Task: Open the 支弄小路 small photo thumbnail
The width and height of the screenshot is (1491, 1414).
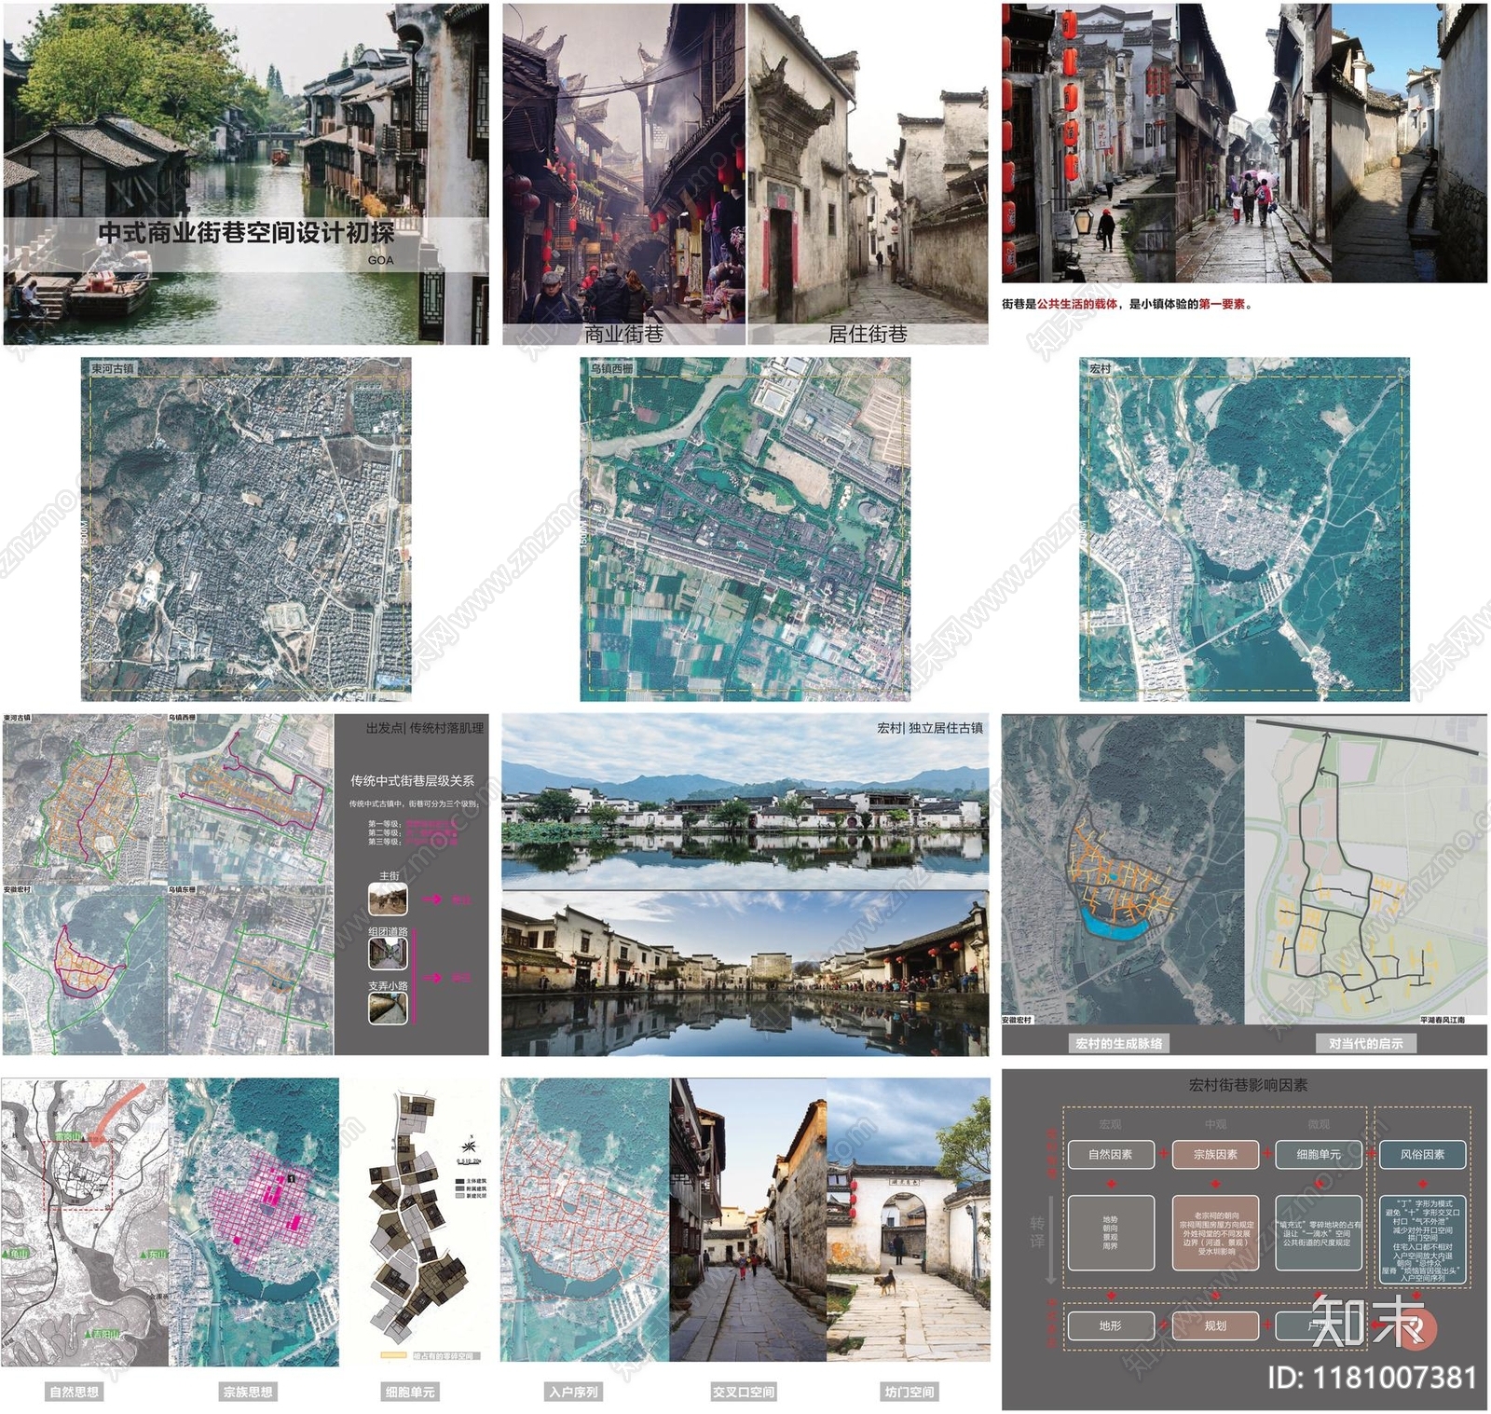Action: pyautogui.click(x=388, y=1009)
